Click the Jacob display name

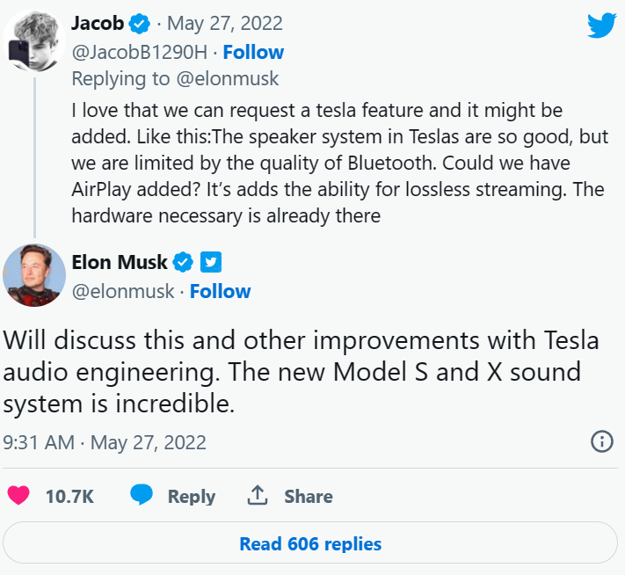click(x=97, y=22)
